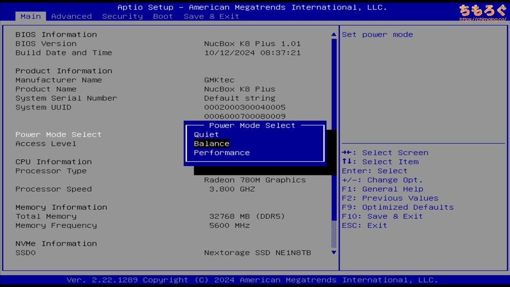Click the CPU Information heading
This screenshot has height=287, width=510.
[x=54, y=162]
